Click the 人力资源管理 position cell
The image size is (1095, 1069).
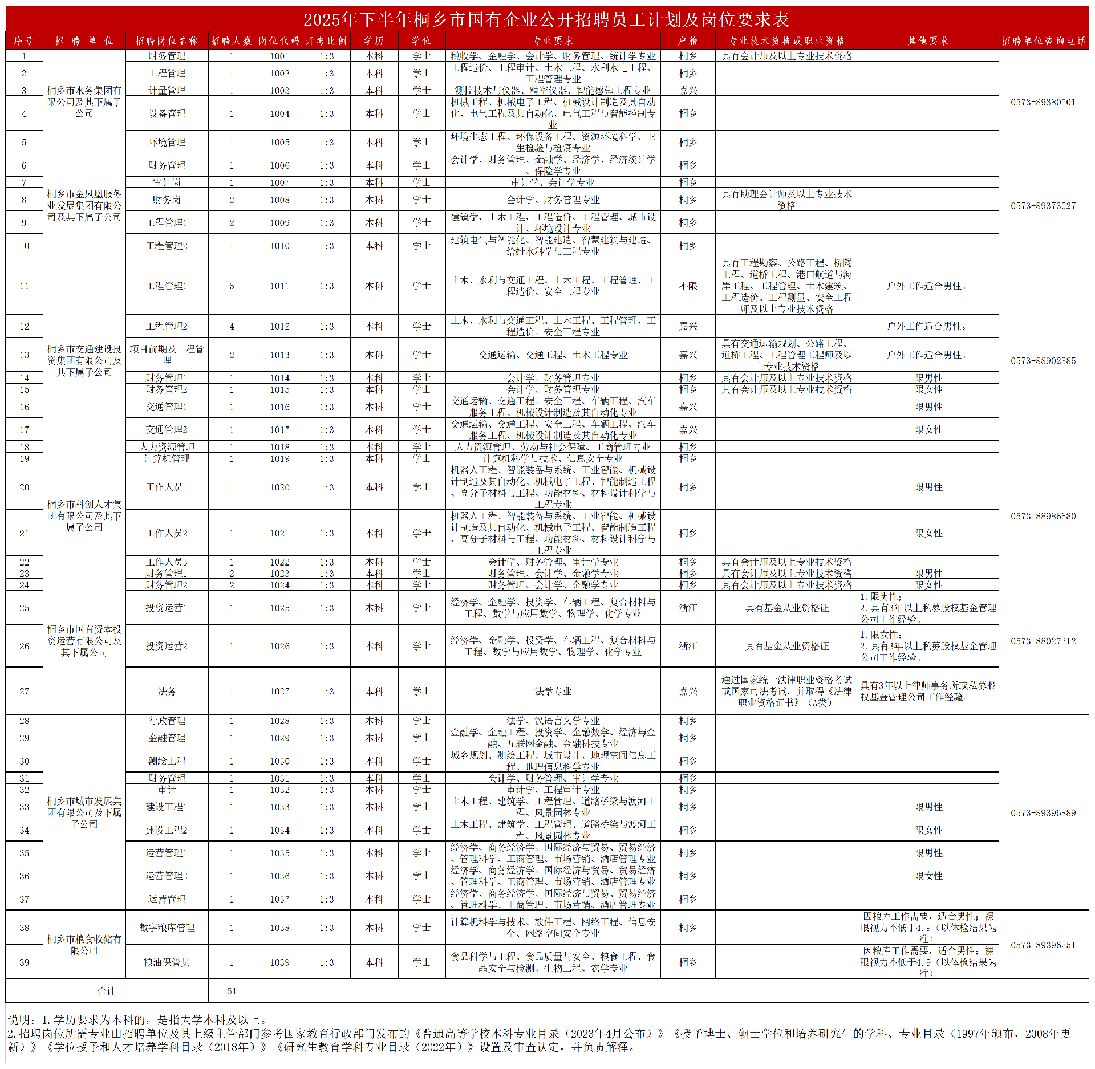(x=167, y=447)
